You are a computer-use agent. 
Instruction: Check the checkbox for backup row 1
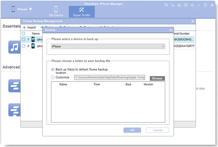pos(24,39)
